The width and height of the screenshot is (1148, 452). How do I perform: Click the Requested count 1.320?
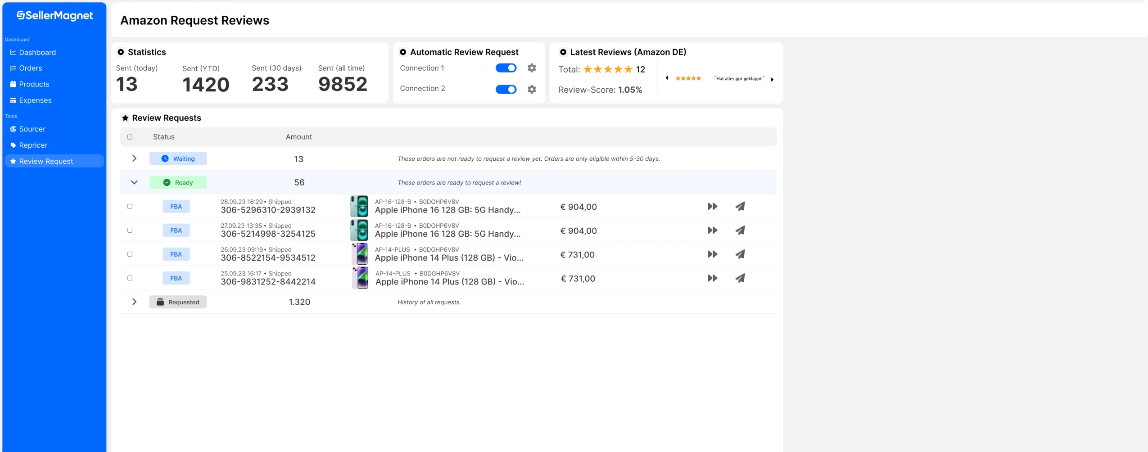[299, 302]
